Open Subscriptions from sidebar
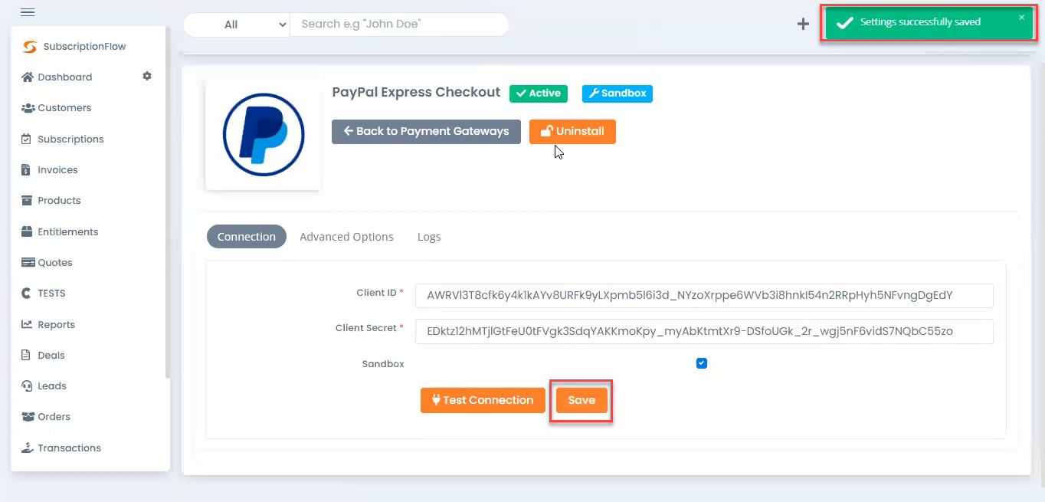 pos(70,139)
